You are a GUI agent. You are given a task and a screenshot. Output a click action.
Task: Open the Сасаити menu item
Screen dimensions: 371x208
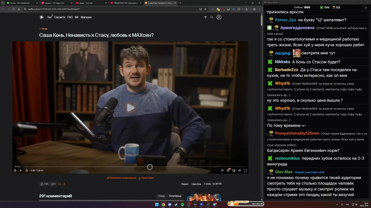[60, 17]
